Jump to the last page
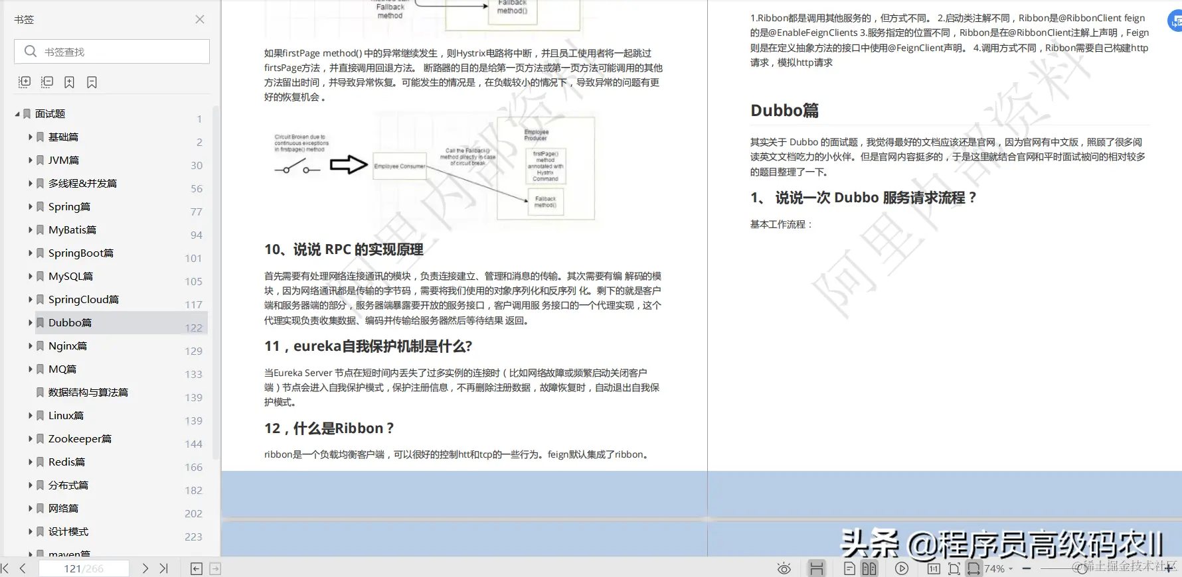 [x=164, y=568]
